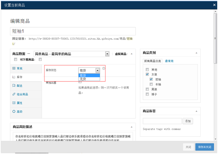Go to the 属性 attributes tab
The image size is (218, 154).
click(26, 103)
